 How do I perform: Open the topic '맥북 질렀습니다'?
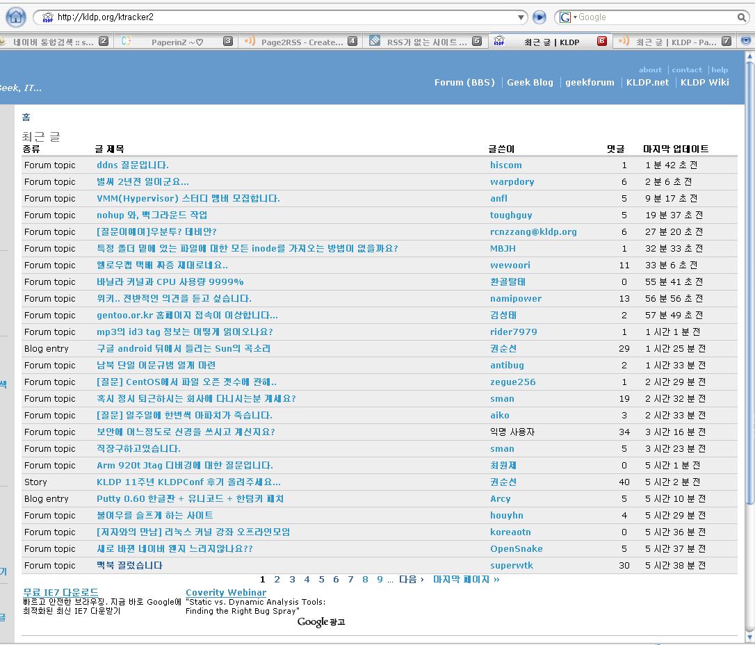tap(129, 566)
